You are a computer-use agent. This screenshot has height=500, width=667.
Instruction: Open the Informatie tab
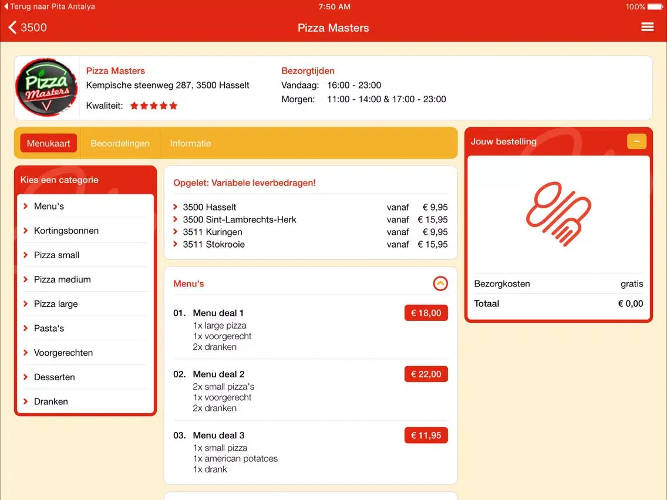click(x=190, y=143)
